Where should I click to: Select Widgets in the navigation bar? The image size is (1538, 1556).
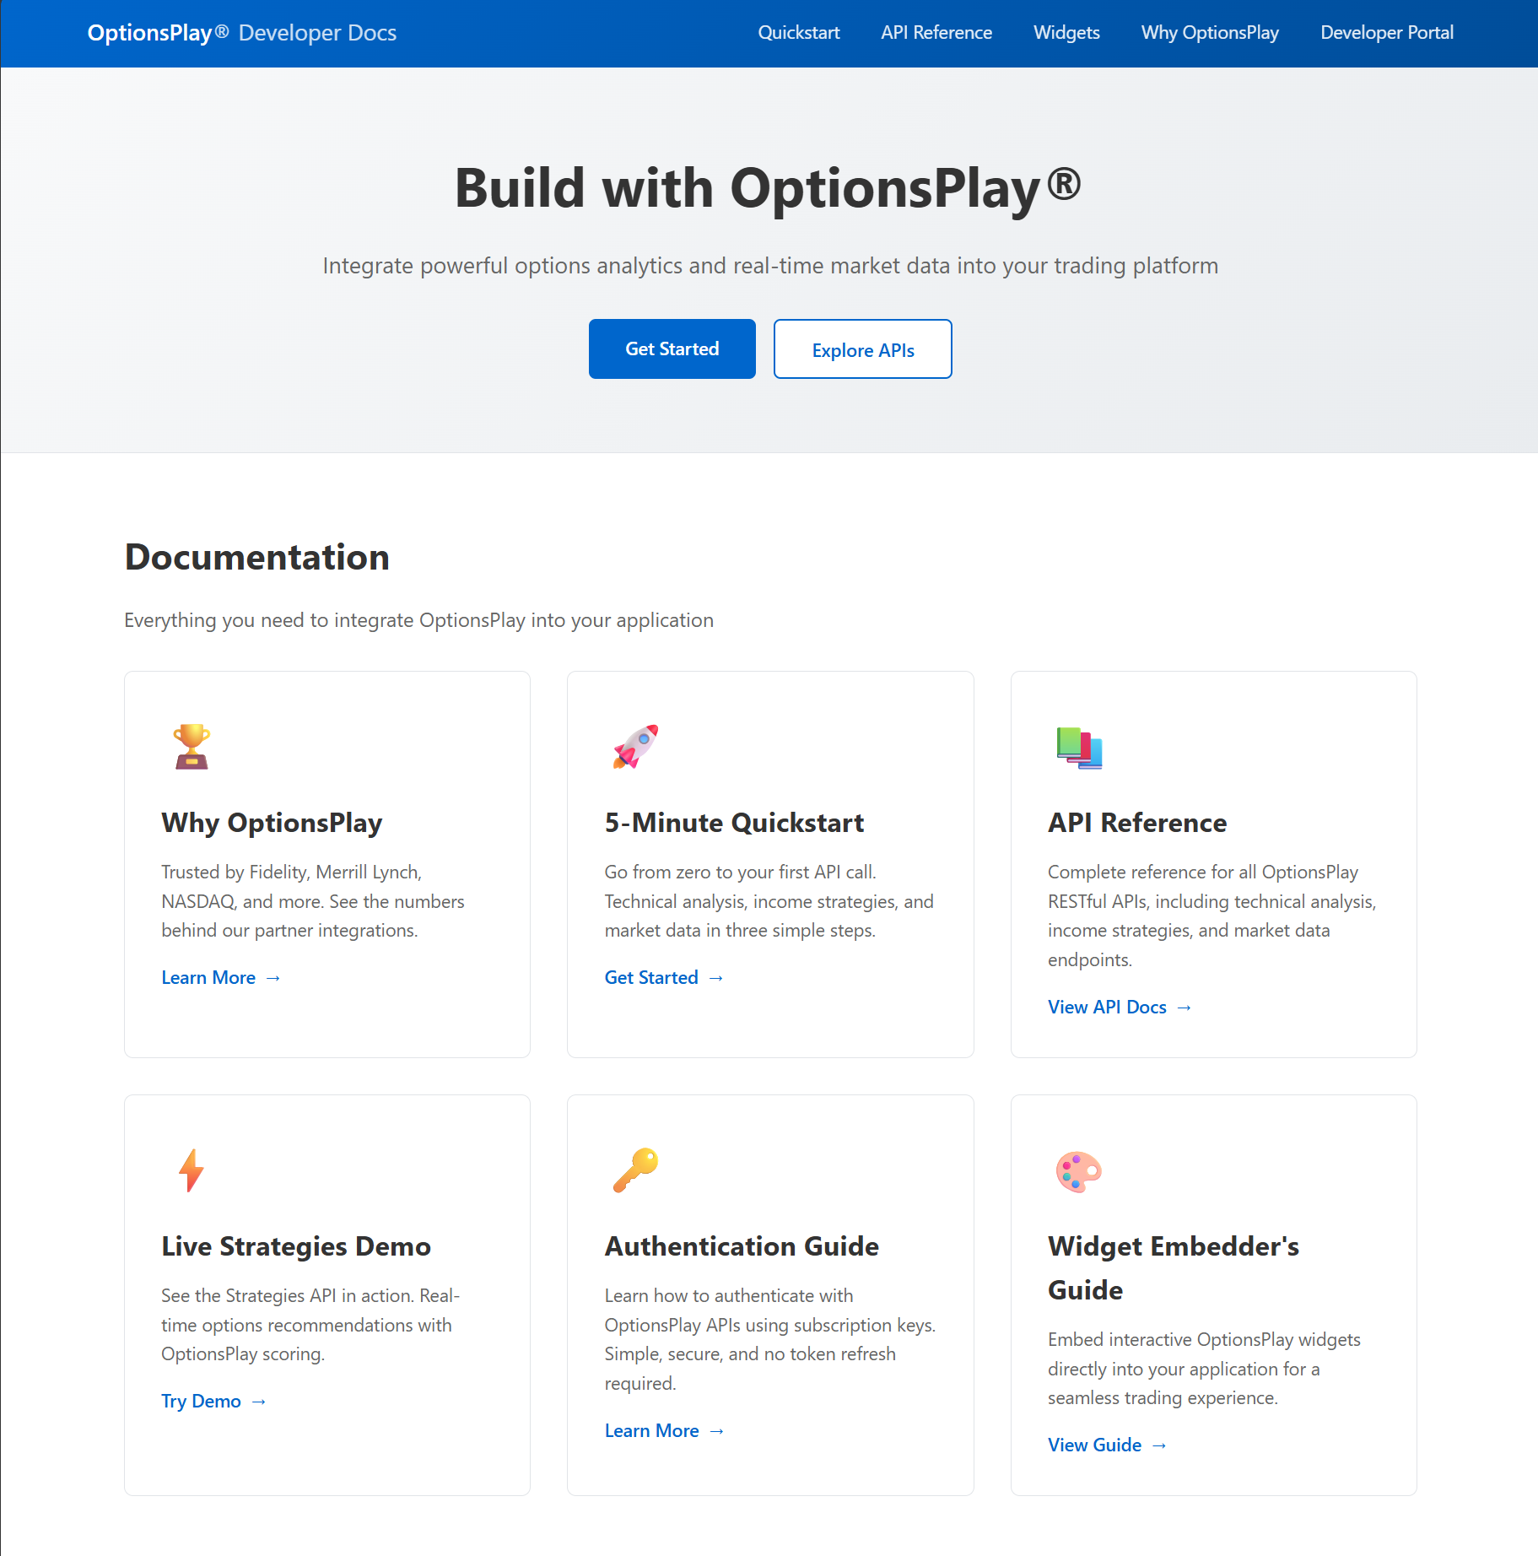point(1066,33)
